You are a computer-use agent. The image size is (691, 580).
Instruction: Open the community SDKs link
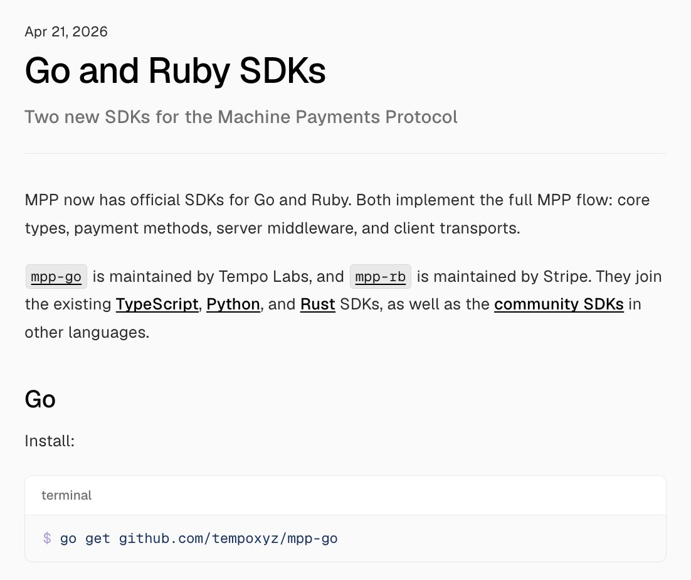(x=559, y=304)
